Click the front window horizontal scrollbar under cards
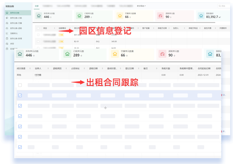The image size is (233, 164). (118, 62)
